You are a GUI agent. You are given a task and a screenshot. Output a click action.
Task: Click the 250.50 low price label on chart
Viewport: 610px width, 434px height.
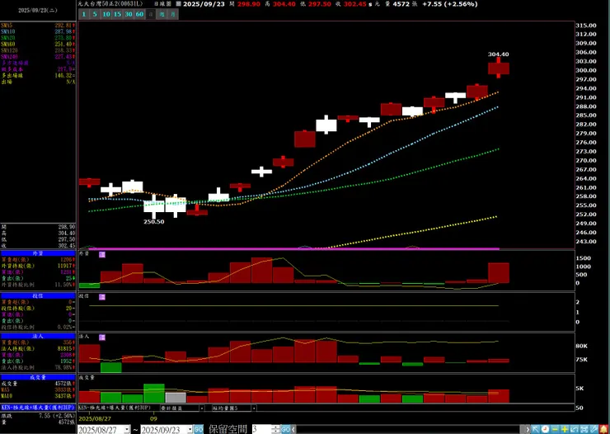[x=153, y=222]
